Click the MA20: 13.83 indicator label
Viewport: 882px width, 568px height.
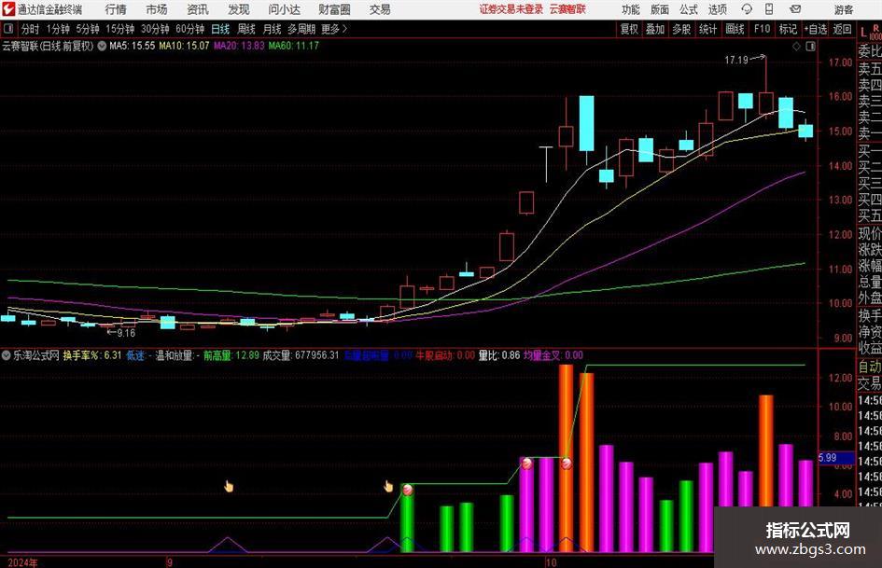[x=239, y=46]
